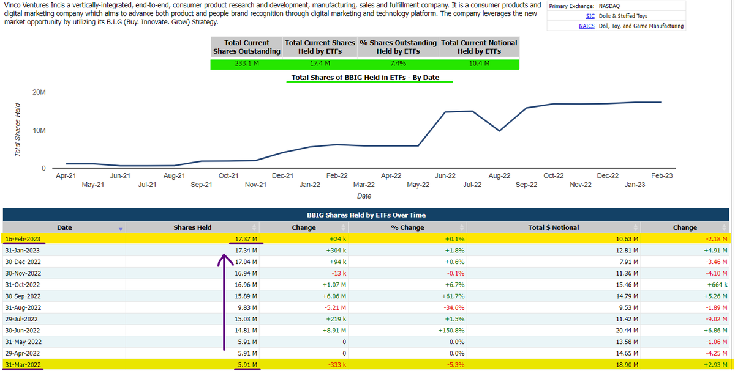Click the sort arrows next to Shares Held header
735x371 pixels.
tap(255, 227)
